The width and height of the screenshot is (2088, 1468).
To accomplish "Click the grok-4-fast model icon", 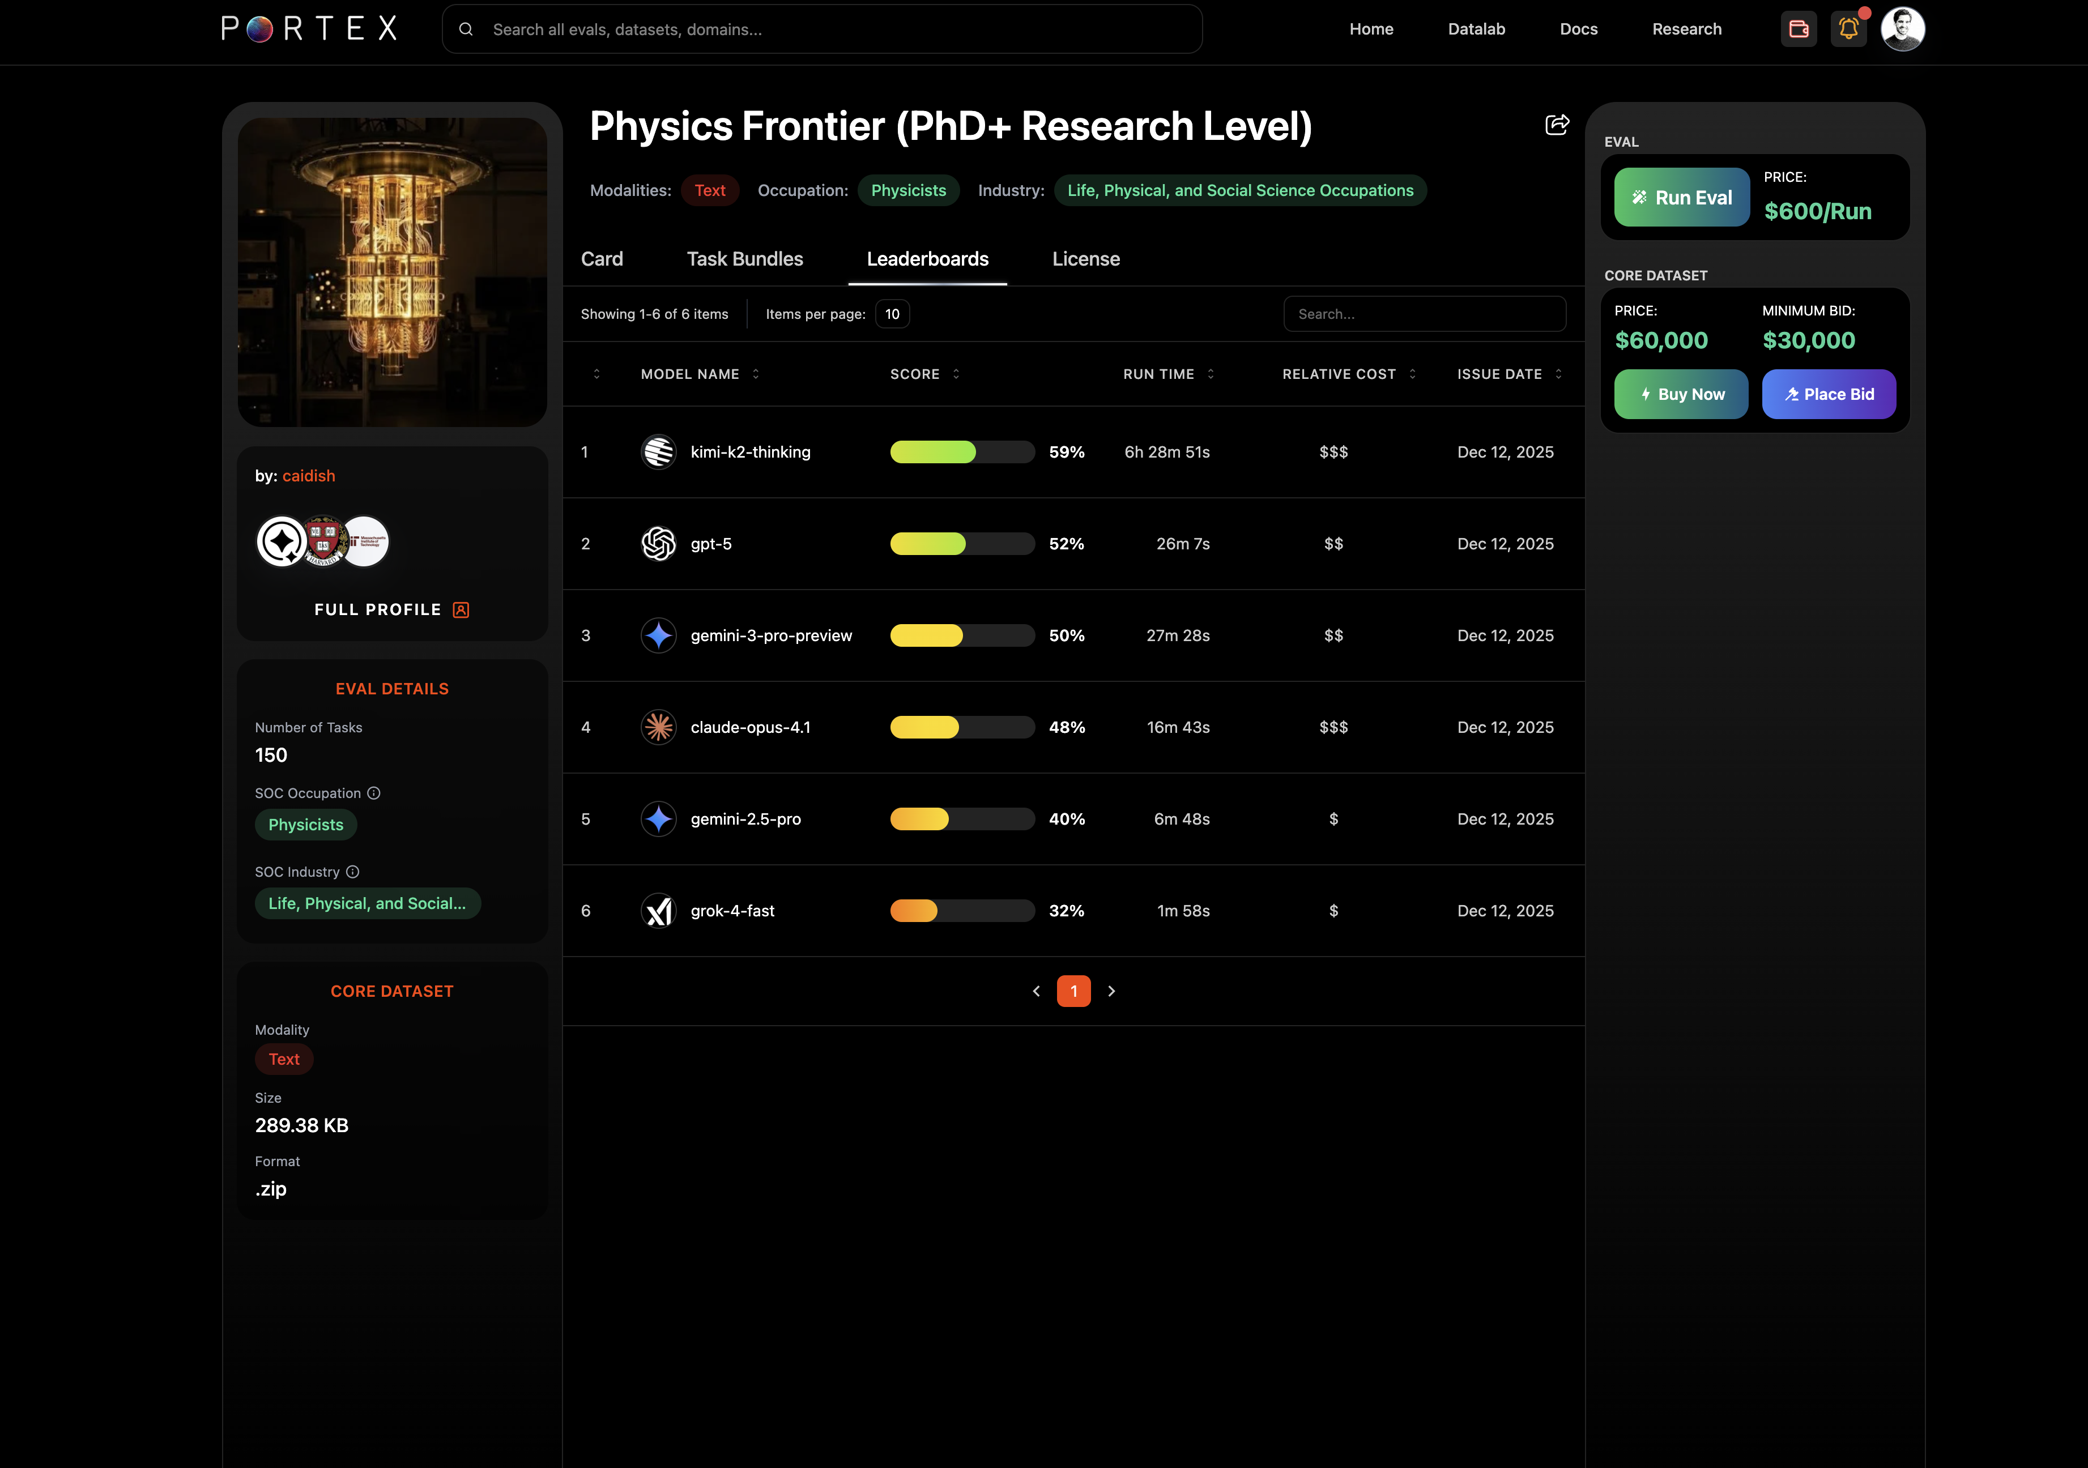I will click(658, 911).
